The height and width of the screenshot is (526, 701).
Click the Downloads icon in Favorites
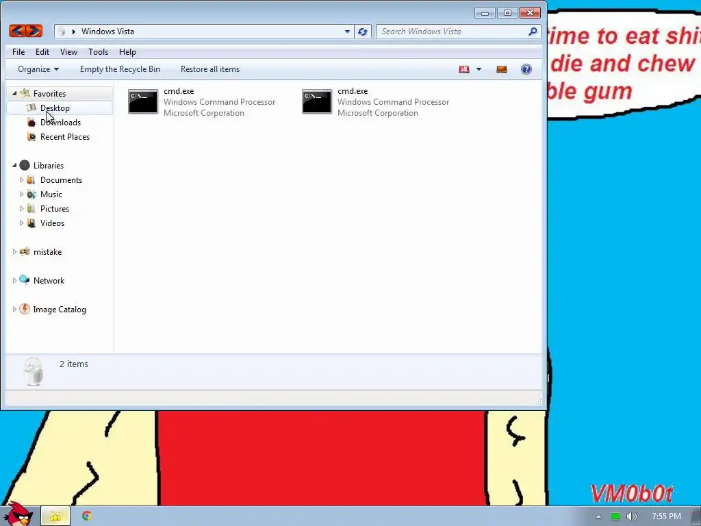31,122
